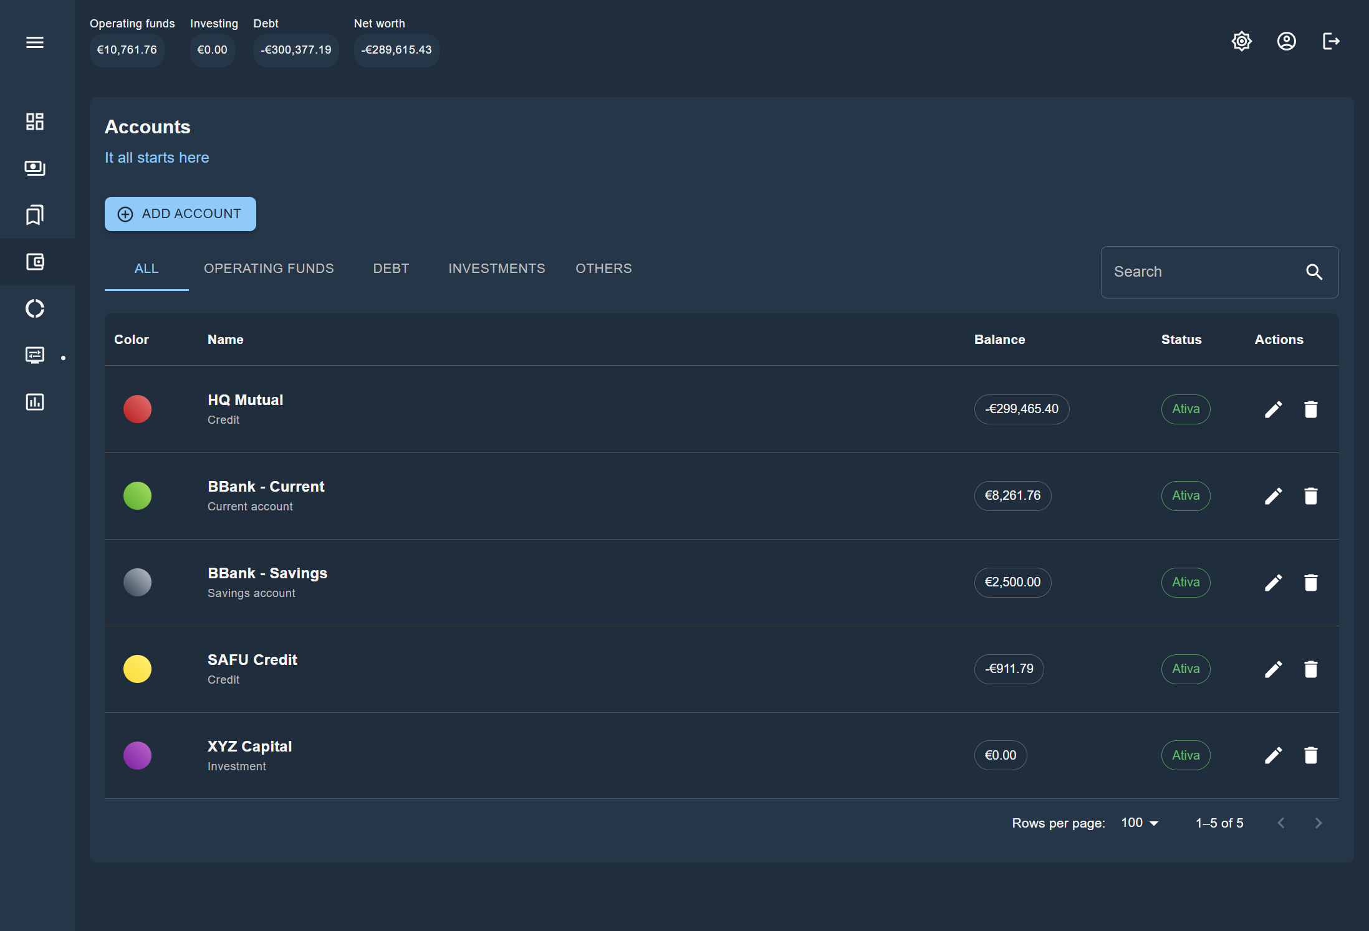The width and height of the screenshot is (1369, 931).
Task: Open the bookmarks icon in sidebar
Action: point(35,215)
